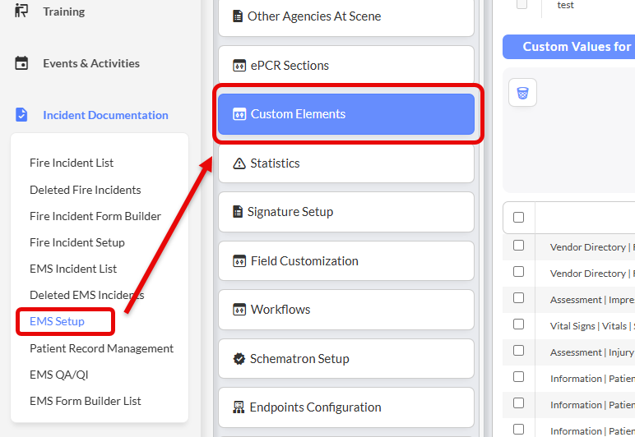The image size is (635, 437).
Task: Collapse the Incident Documentation menu
Action: pos(105,115)
